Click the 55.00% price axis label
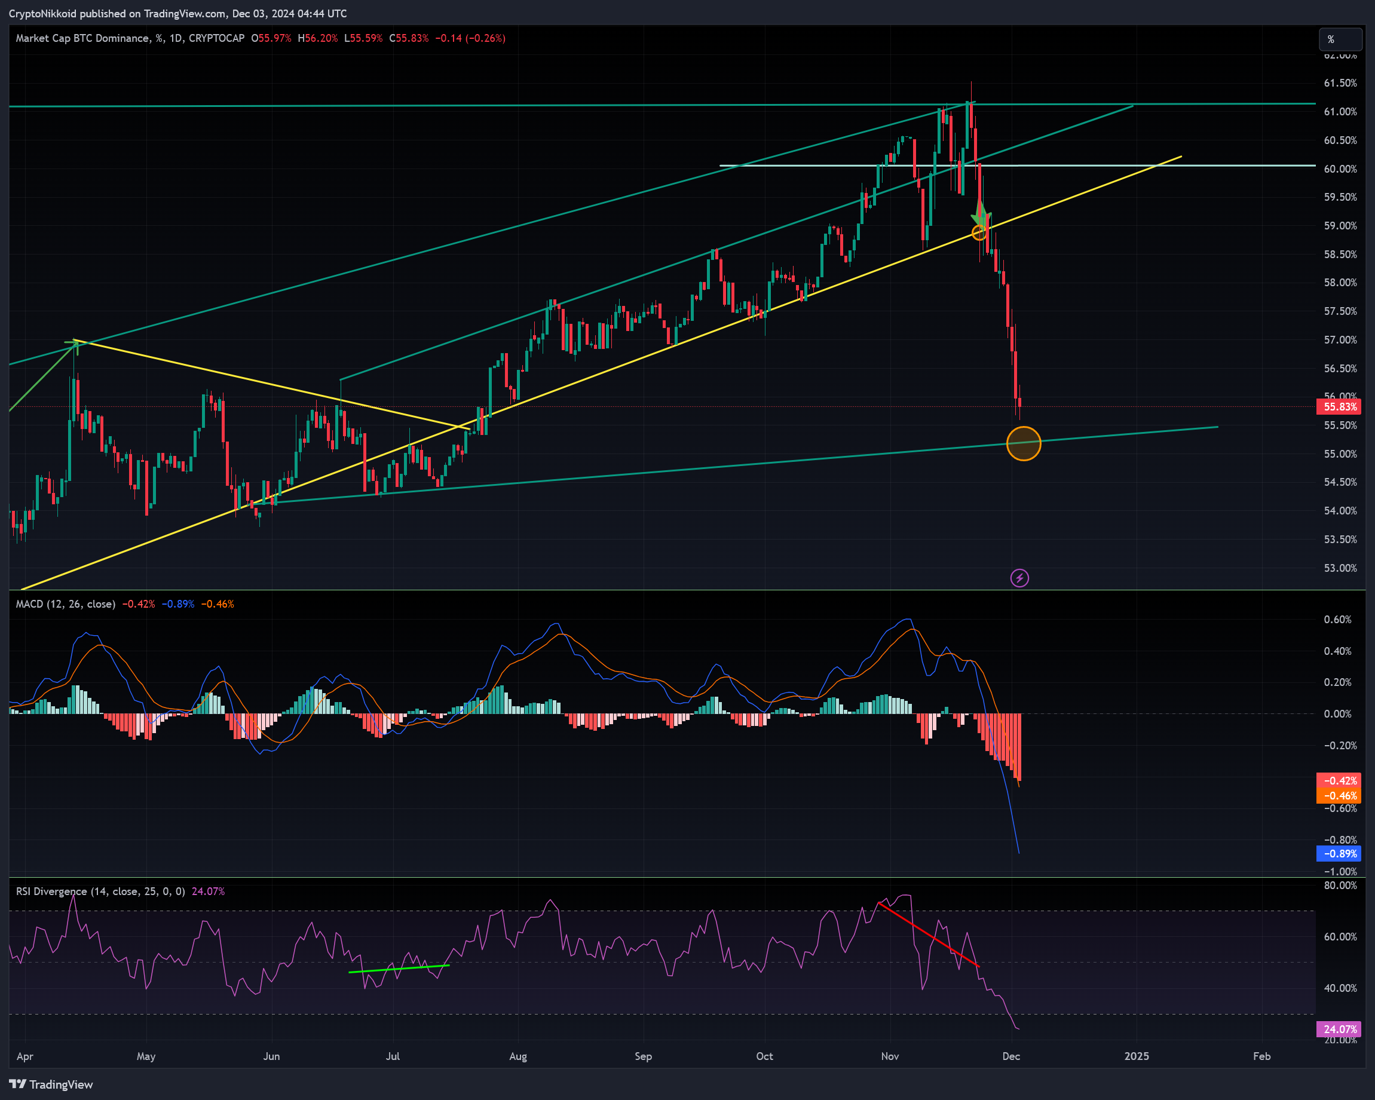 coord(1340,454)
